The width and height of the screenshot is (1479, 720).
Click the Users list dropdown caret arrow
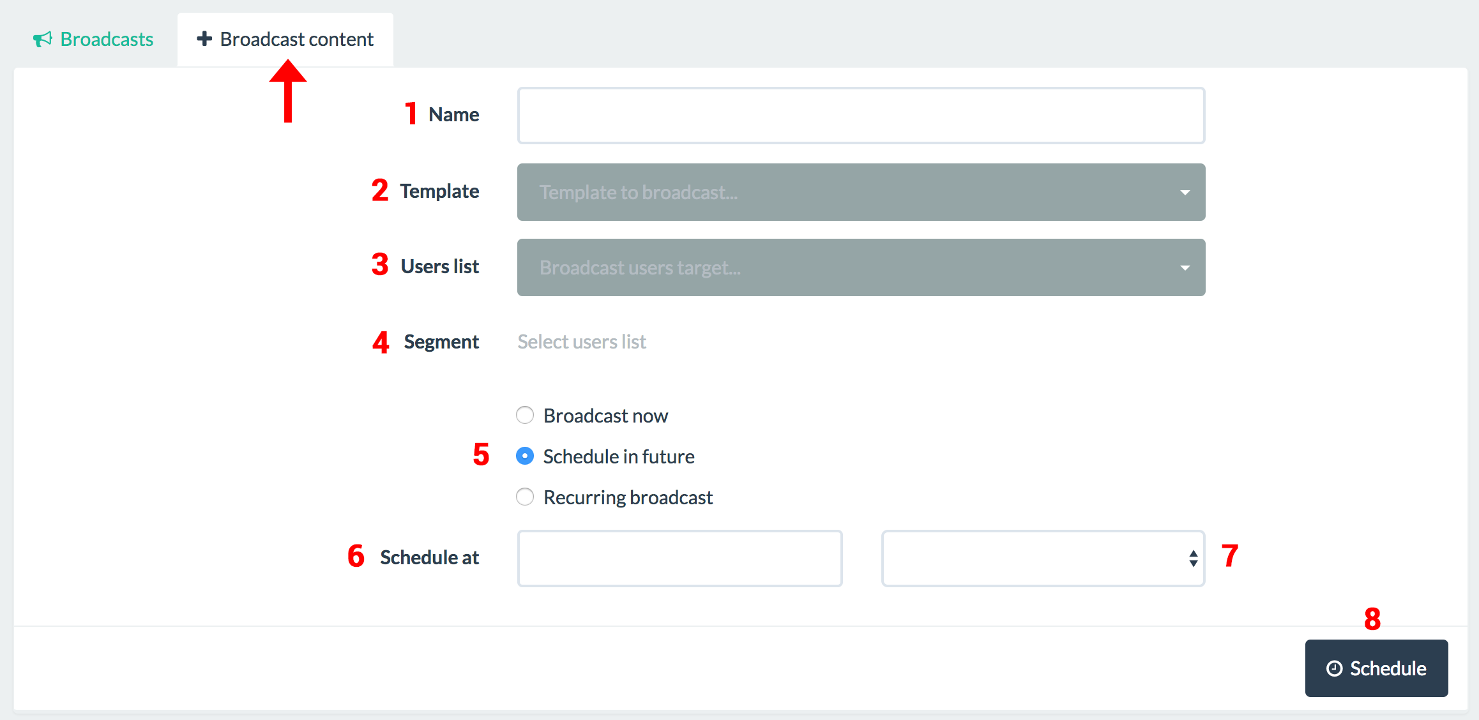click(1185, 268)
